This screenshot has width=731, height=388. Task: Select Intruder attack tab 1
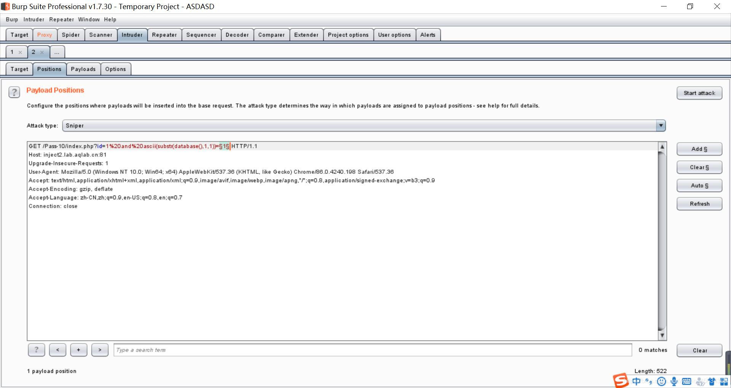click(12, 52)
